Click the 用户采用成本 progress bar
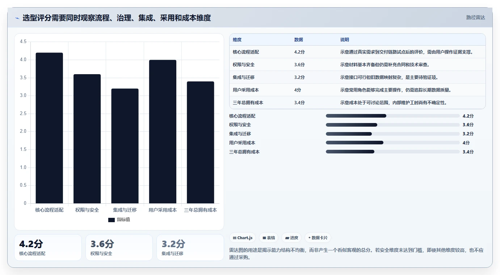 pyautogui.click(x=393, y=143)
